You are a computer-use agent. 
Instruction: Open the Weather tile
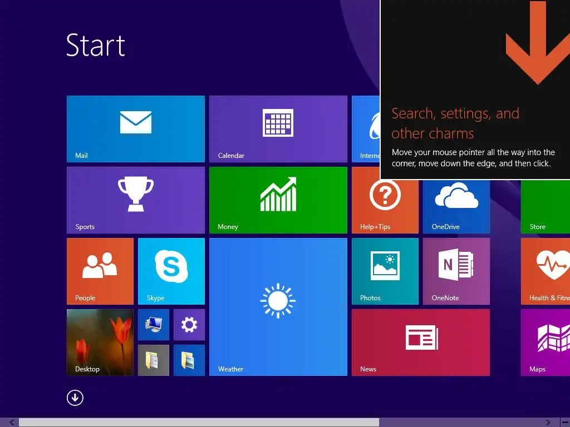click(x=278, y=307)
